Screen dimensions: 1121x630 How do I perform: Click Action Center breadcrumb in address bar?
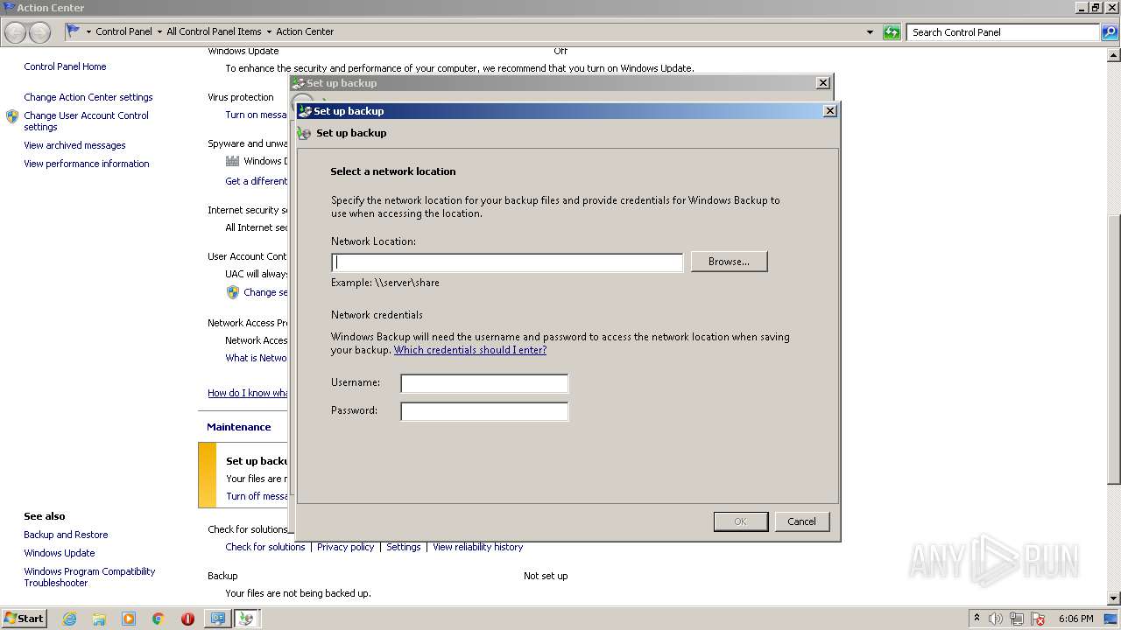point(305,31)
